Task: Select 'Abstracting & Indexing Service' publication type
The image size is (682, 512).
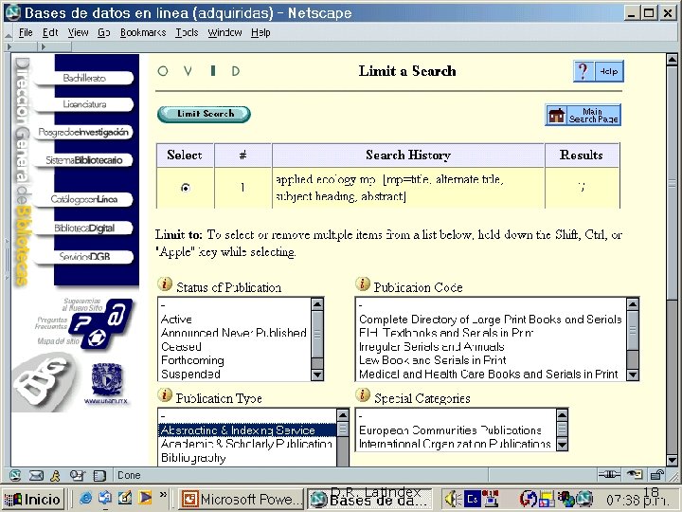Action: pyautogui.click(x=247, y=430)
